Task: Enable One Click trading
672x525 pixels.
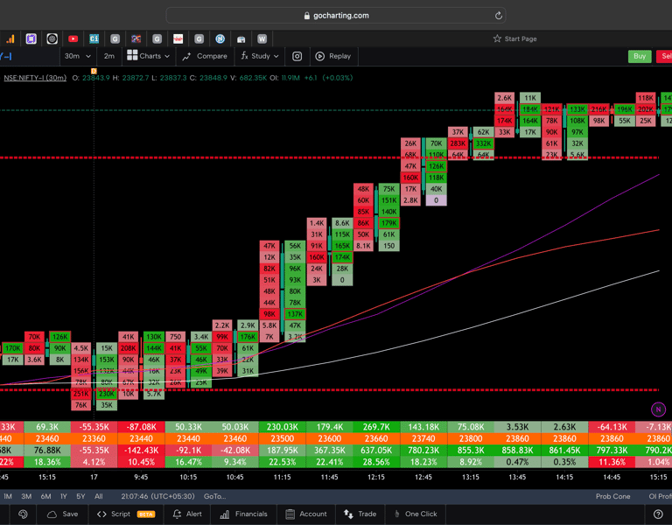Action: coord(416,514)
